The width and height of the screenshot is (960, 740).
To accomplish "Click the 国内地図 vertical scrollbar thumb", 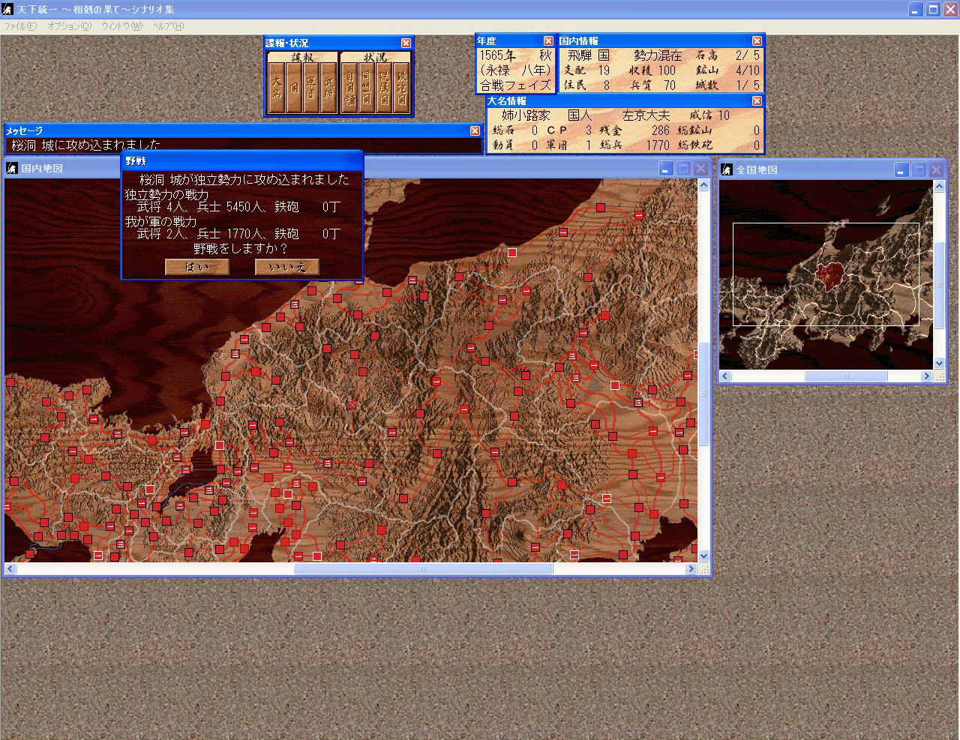I will [x=703, y=394].
